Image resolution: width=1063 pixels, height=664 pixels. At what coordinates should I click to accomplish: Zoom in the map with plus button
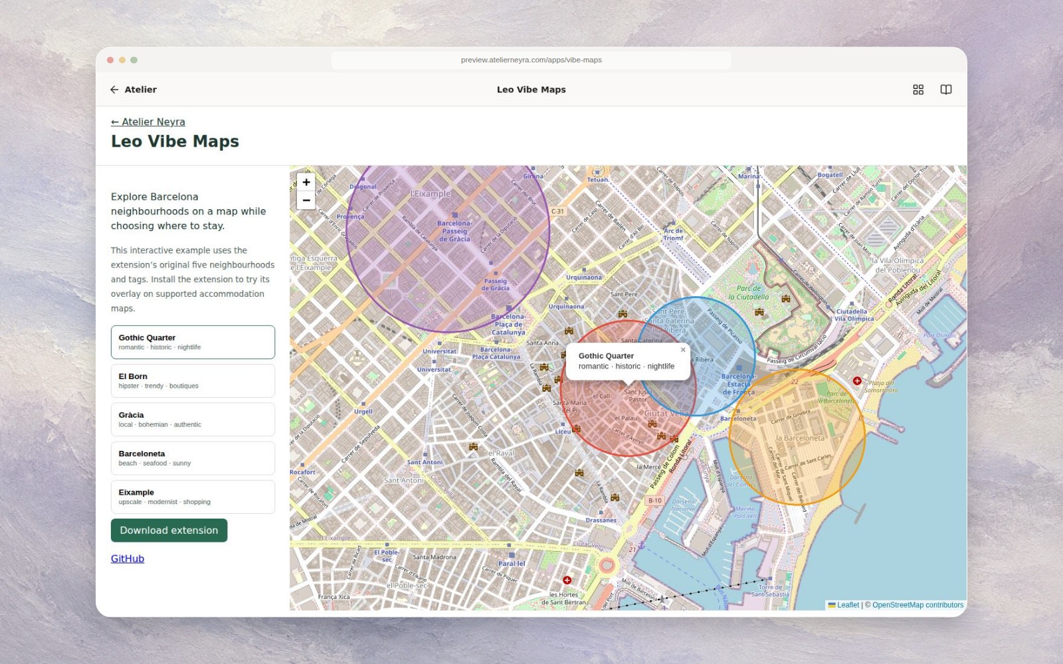click(x=306, y=182)
